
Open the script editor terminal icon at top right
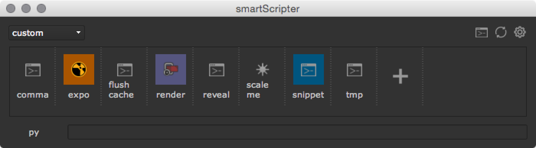(x=482, y=32)
